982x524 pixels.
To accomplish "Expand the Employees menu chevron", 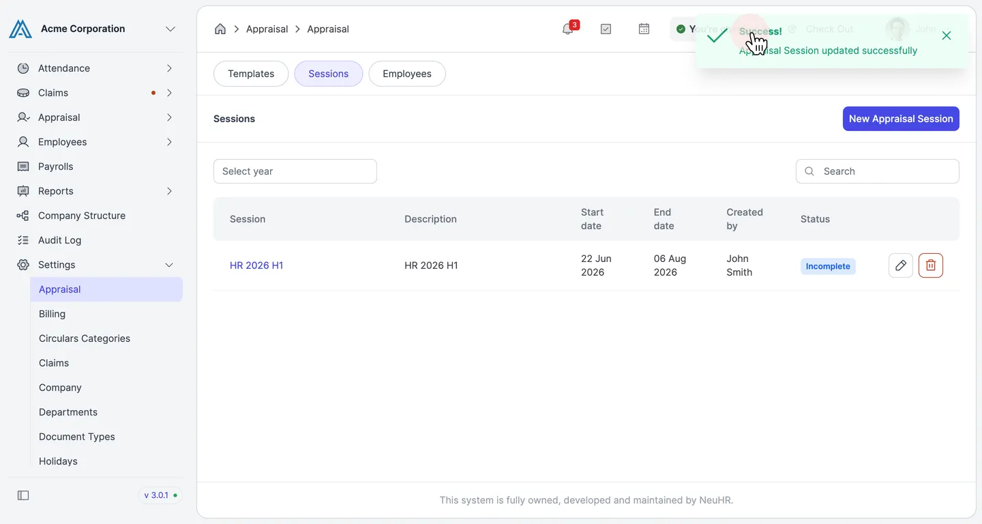I will pos(169,142).
